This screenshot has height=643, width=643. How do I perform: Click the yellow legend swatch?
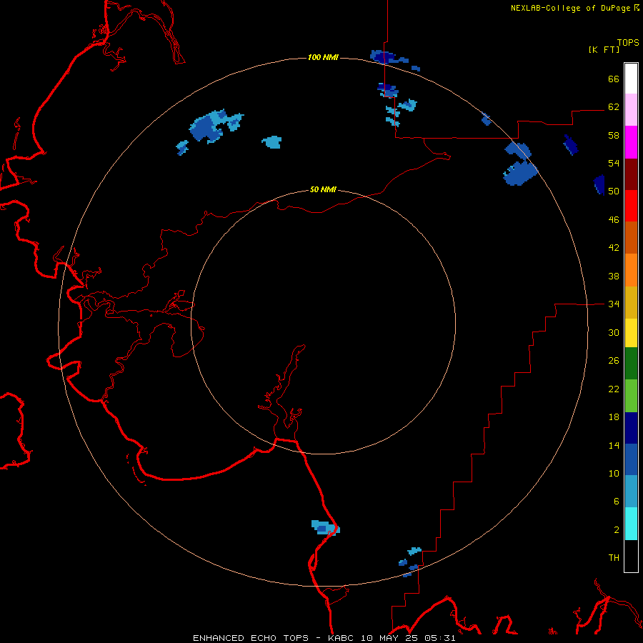(631, 333)
